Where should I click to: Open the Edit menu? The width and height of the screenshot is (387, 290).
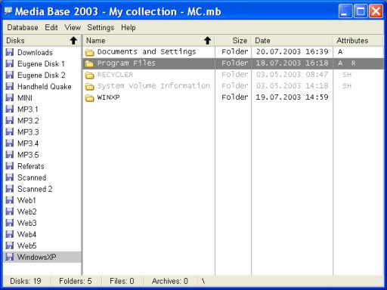coord(51,27)
